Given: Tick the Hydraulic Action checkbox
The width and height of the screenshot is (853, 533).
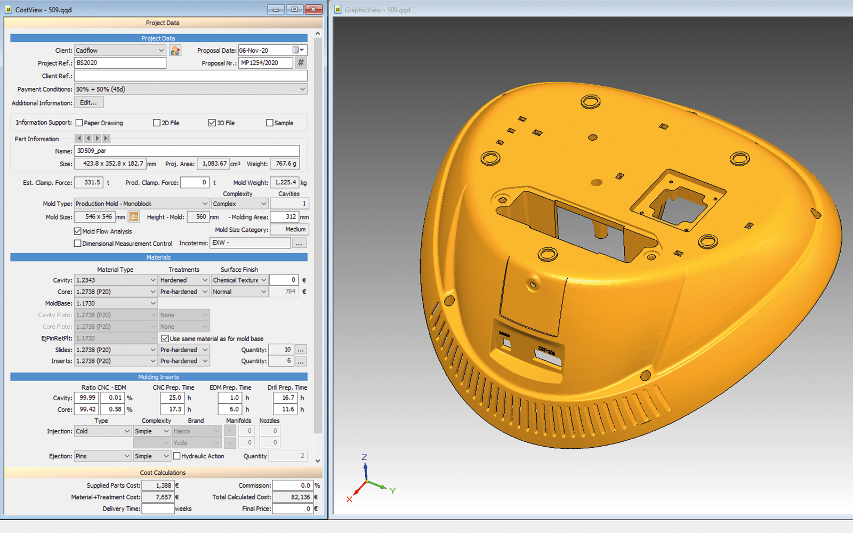Looking at the screenshot, I should [x=177, y=456].
